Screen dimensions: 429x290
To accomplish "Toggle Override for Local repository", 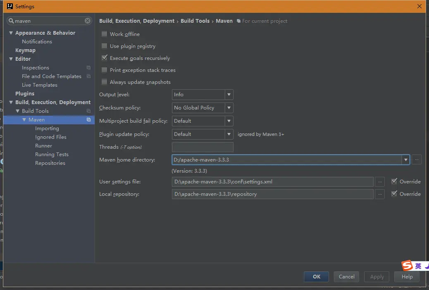I will 394,193.
